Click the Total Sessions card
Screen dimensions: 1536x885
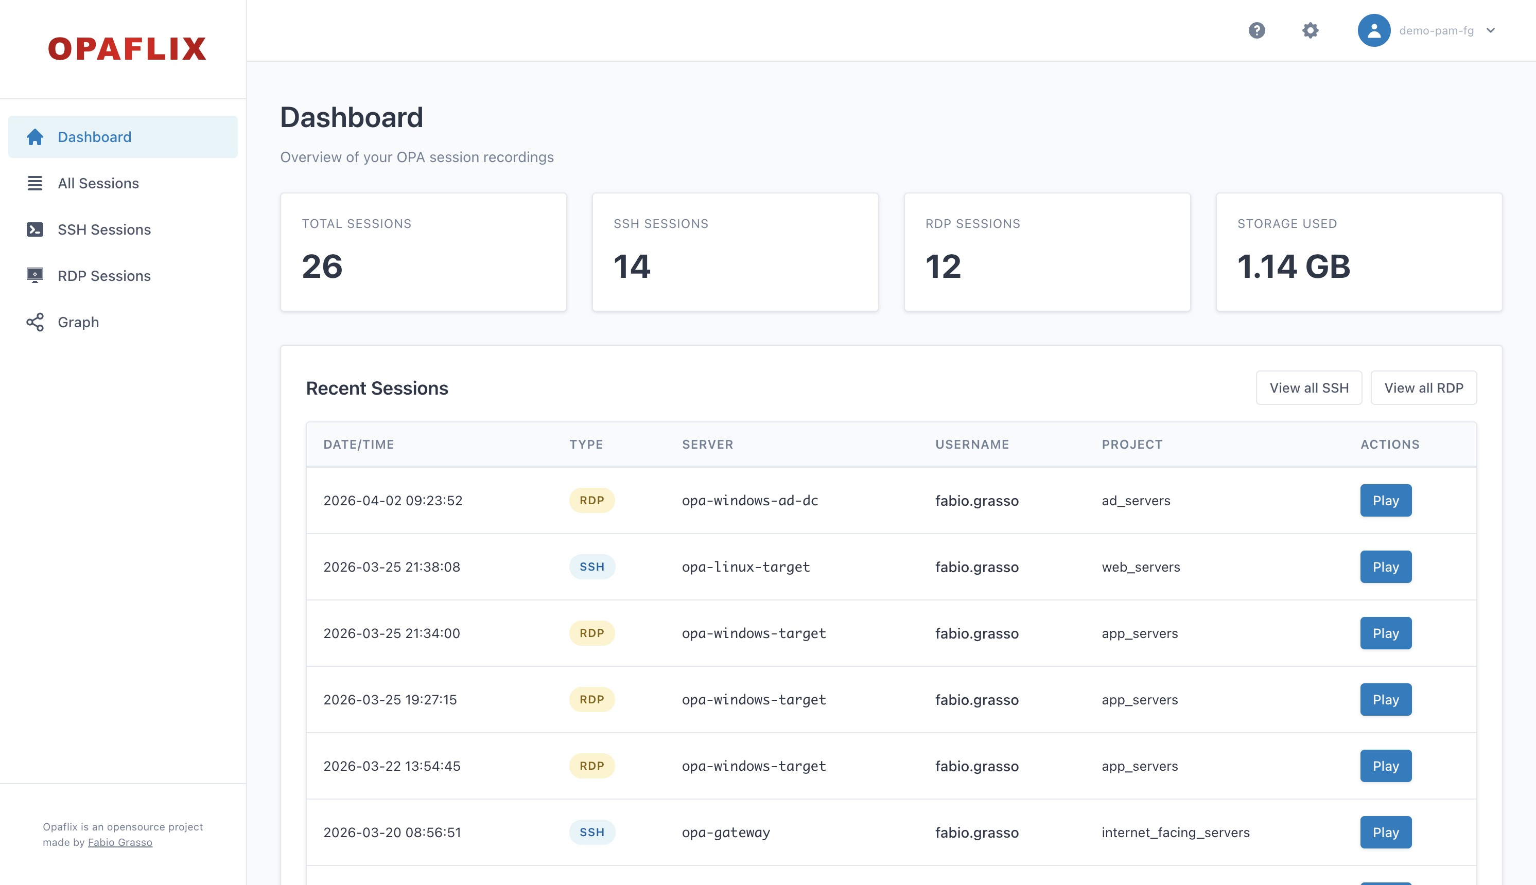pyautogui.click(x=423, y=252)
